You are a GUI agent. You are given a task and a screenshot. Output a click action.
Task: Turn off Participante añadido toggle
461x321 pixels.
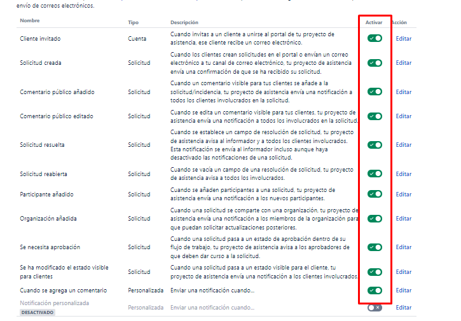[x=375, y=194]
